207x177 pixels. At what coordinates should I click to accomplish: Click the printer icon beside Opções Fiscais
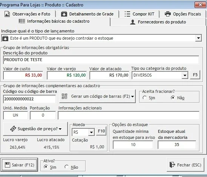(168, 14)
